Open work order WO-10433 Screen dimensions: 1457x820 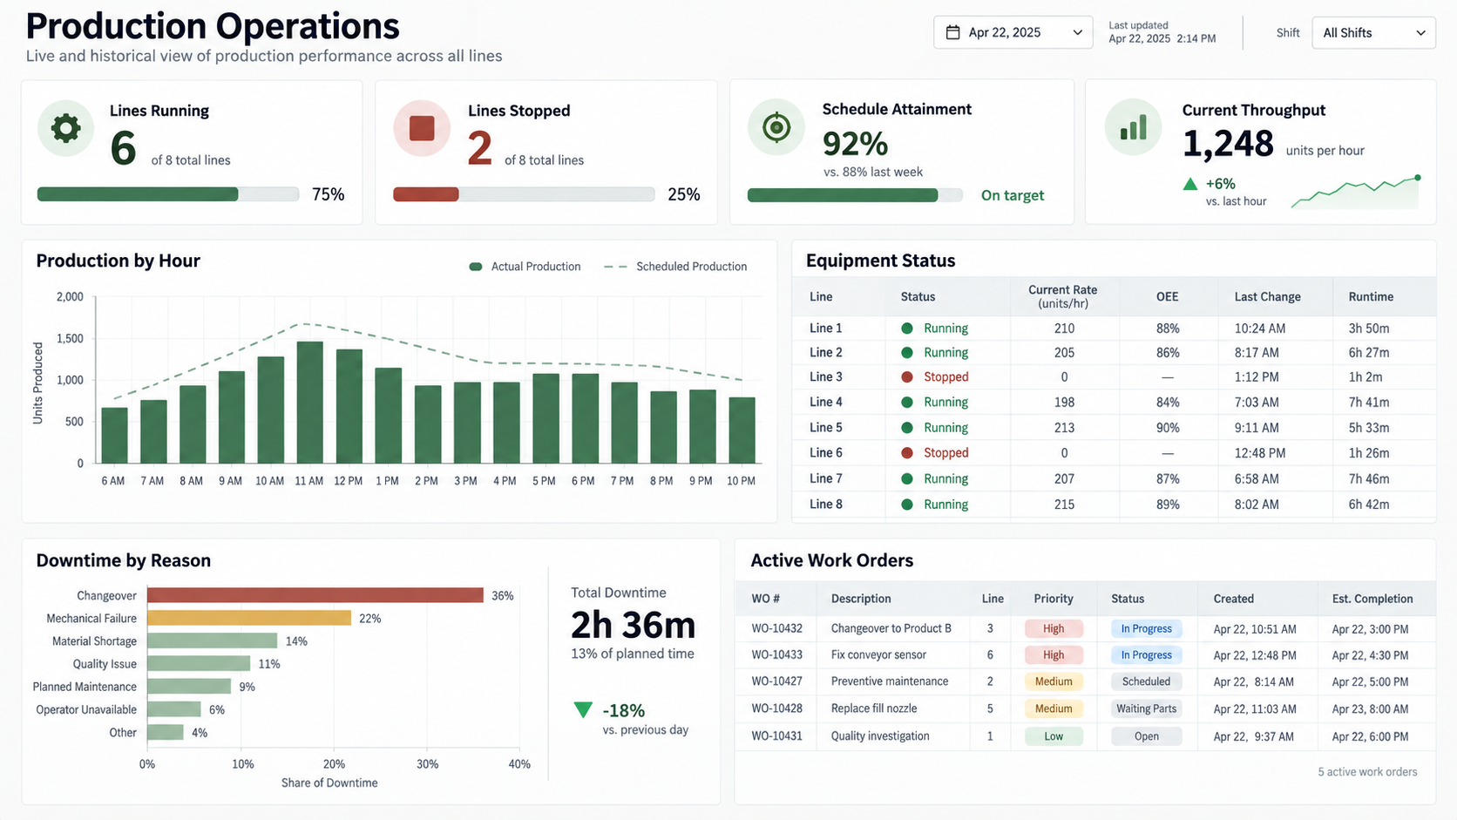[776, 654]
